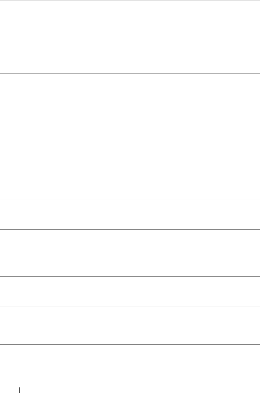Click the right end of the second divider line
The width and height of the screenshot is (260, 393).
point(258,73)
